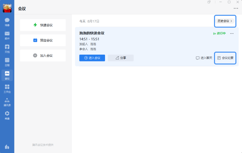Open 进入聊天 meeting chat

(204, 58)
